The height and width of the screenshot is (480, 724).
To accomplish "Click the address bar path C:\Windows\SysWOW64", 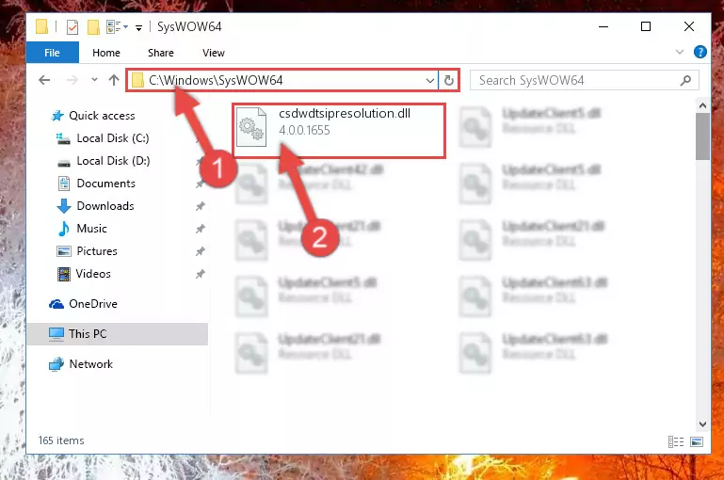I will (x=216, y=80).
